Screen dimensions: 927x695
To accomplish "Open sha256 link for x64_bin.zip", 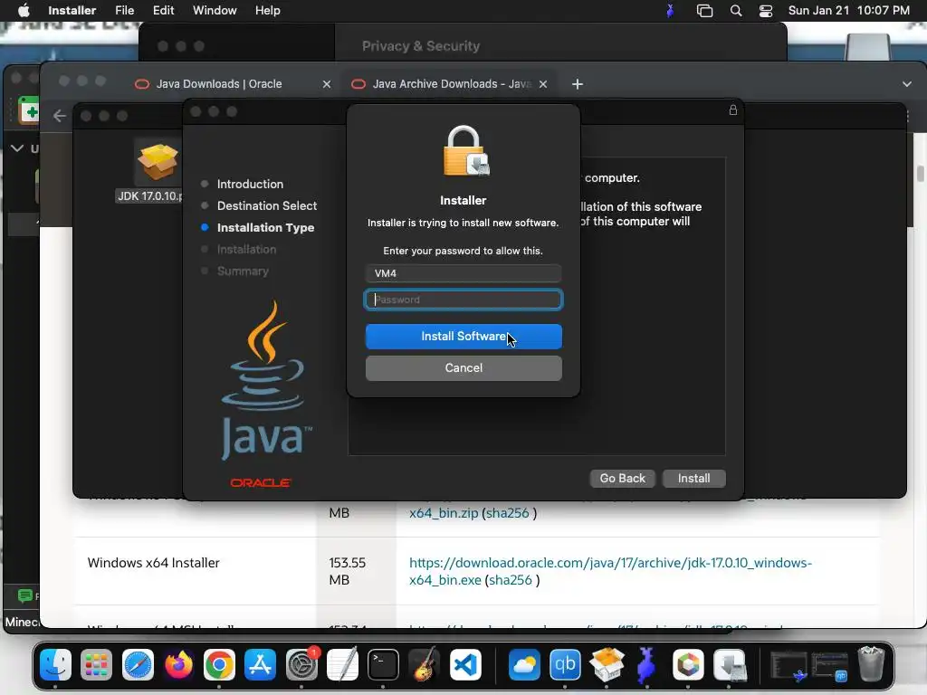I will point(507,513).
